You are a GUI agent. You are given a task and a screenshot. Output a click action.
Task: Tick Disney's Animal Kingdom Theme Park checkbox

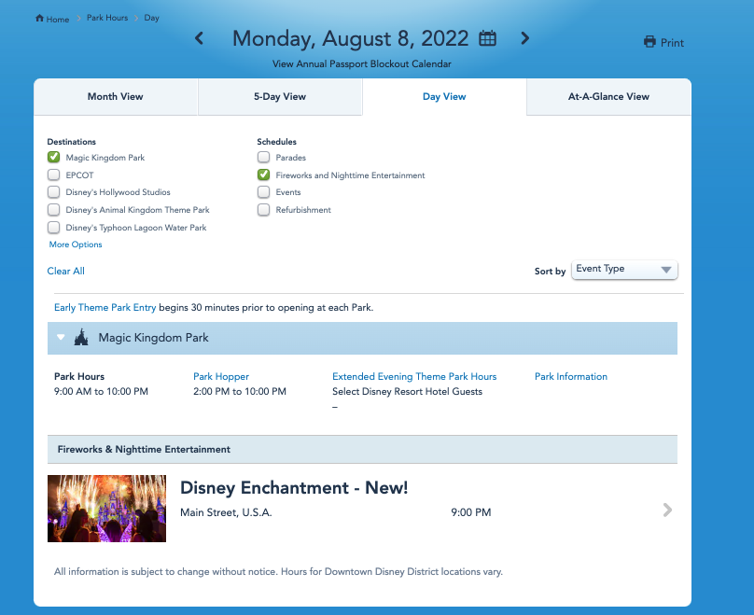pos(54,210)
